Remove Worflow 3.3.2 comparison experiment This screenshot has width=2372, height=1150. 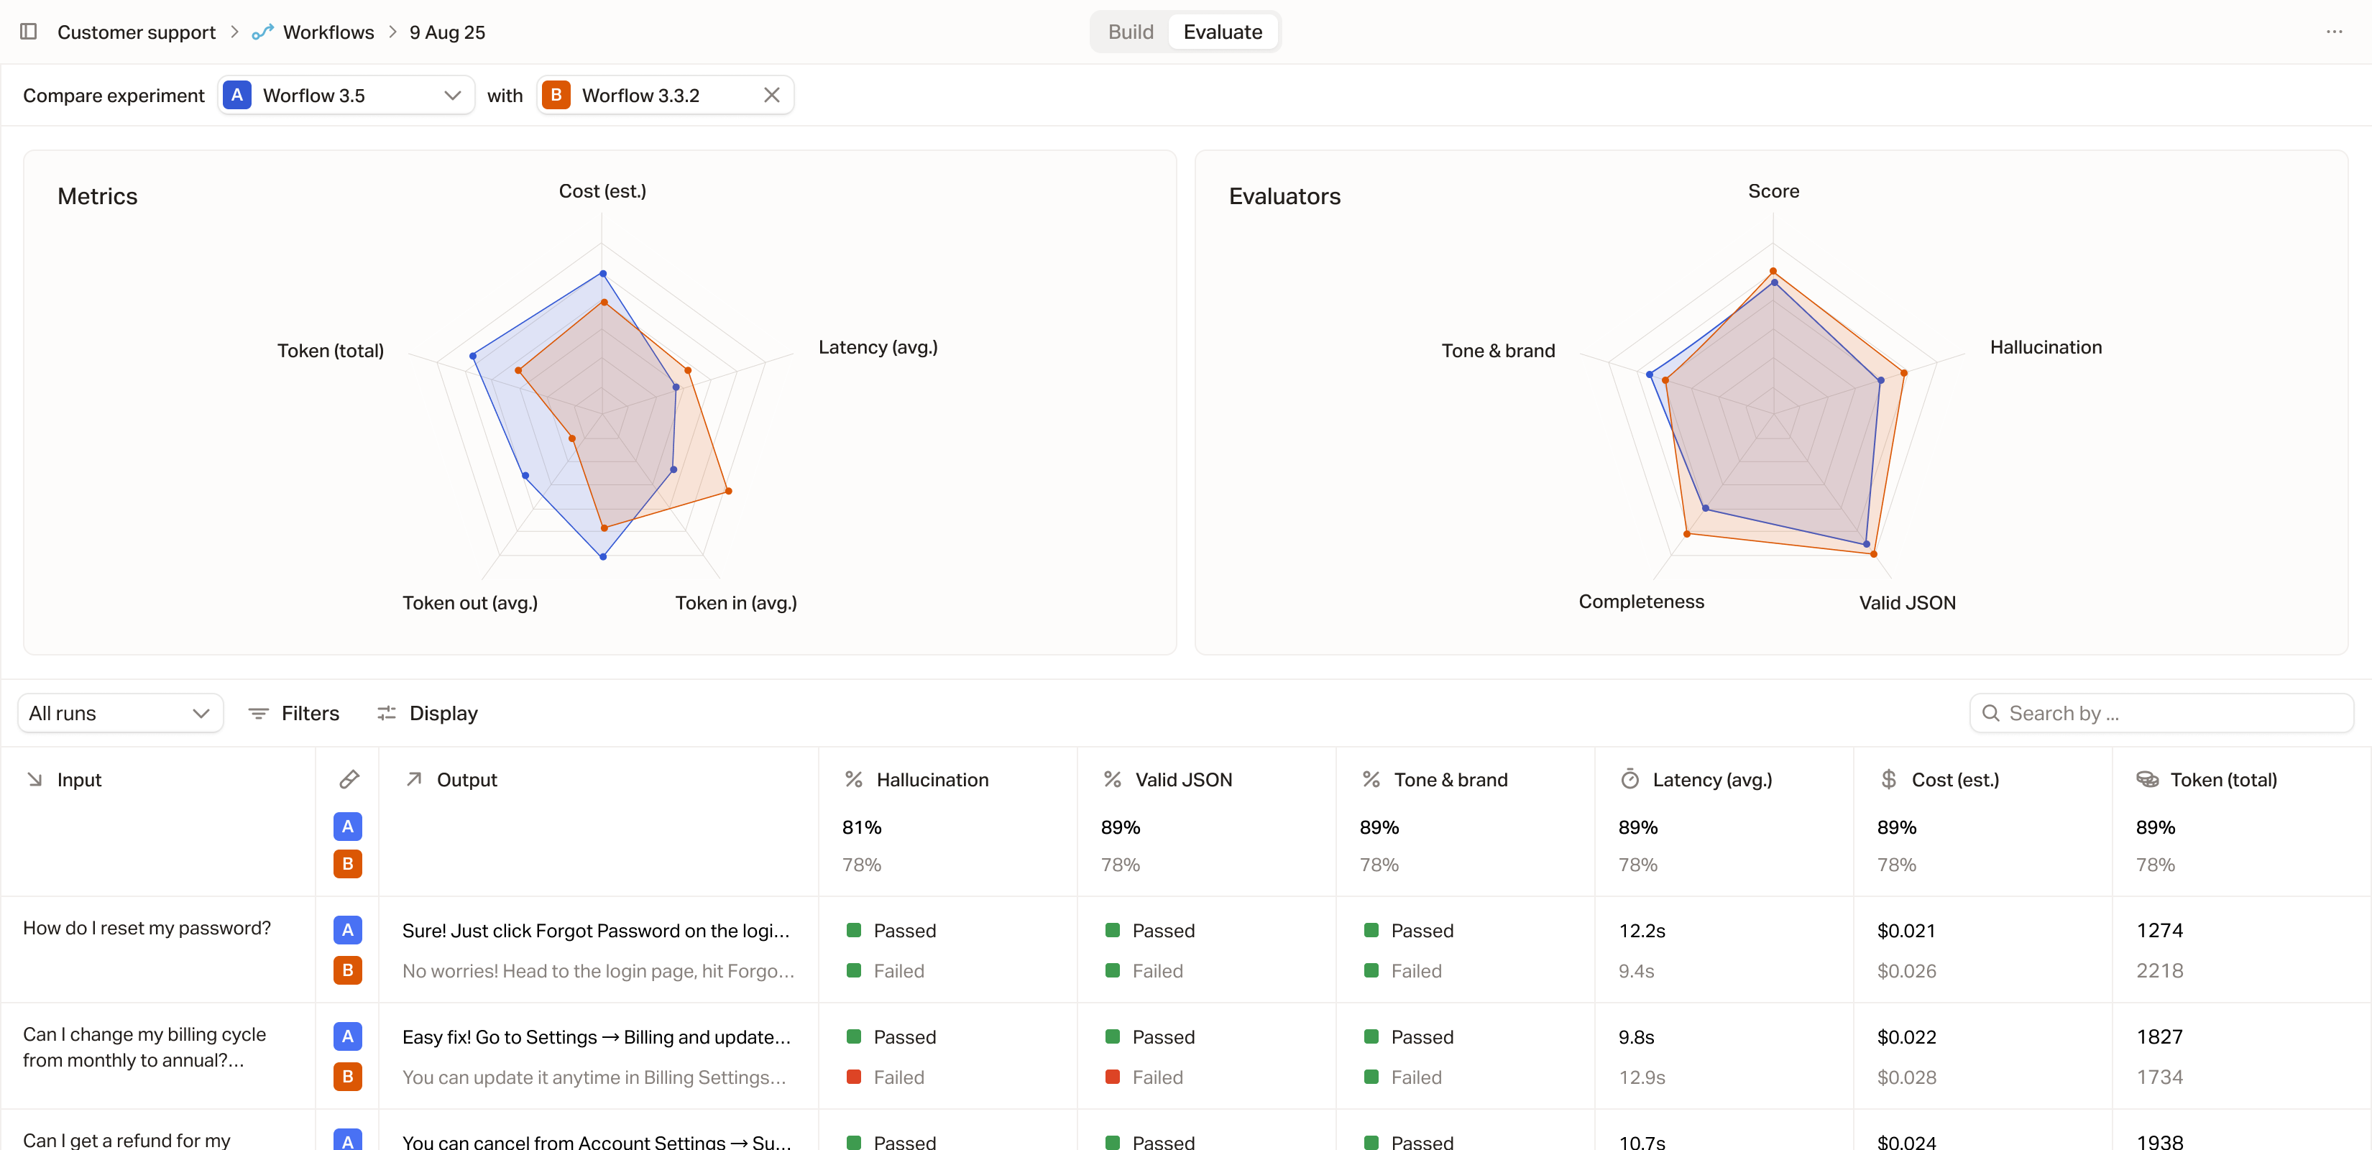pyautogui.click(x=772, y=95)
